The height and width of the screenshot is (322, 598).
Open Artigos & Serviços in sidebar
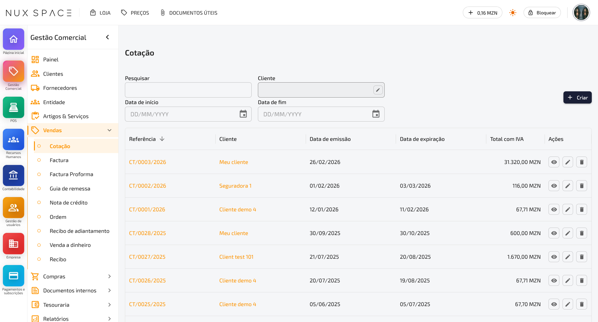tap(66, 116)
